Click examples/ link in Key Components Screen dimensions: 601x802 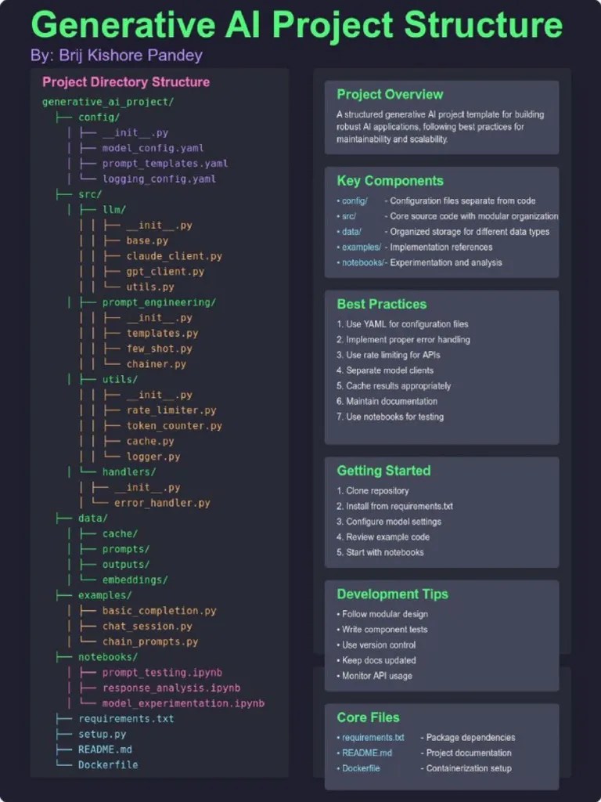click(362, 247)
